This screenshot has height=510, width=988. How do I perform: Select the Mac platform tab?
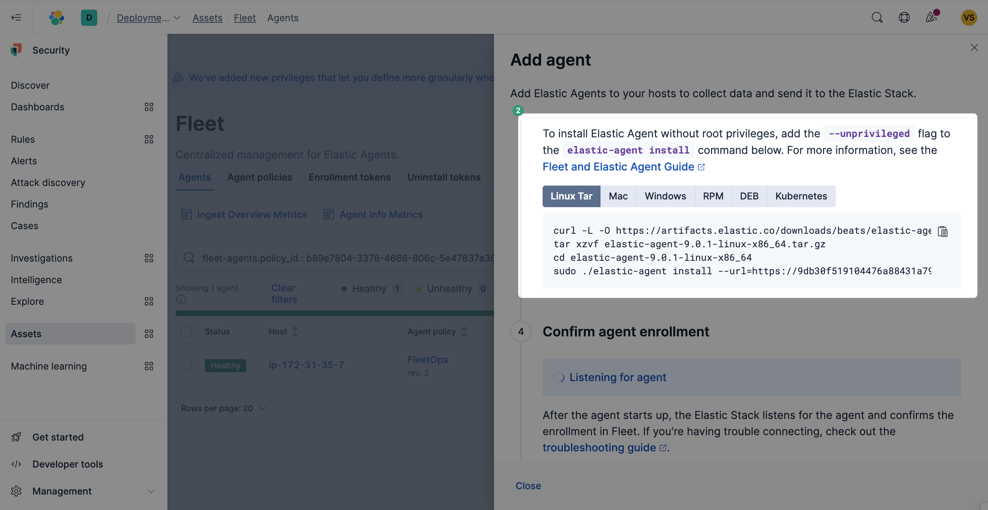tap(618, 196)
